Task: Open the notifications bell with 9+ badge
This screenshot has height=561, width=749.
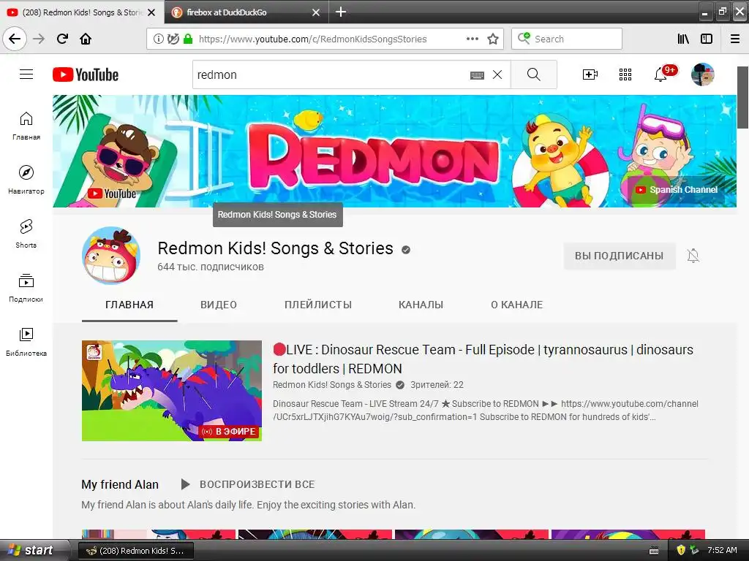Action: [x=661, y=75]
